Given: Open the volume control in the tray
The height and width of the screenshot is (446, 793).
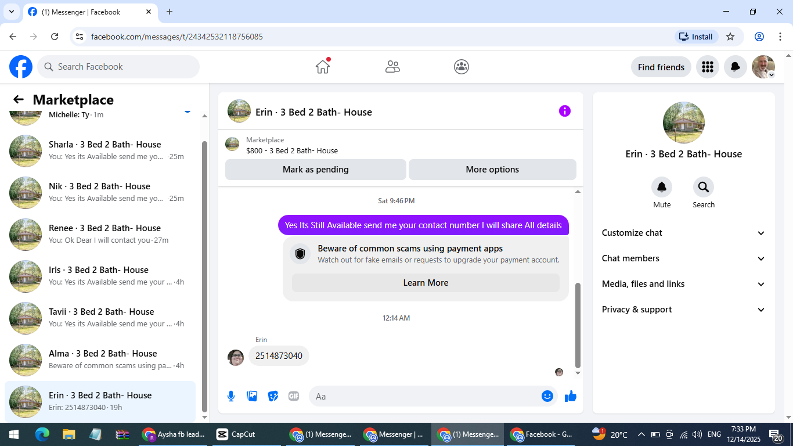Looking at the screenshot, I should pyautogui.click(x=697, y=434).
